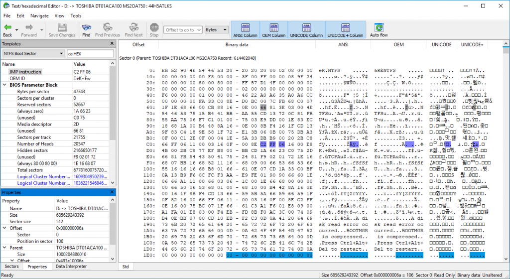Collapse the BIOS Parameter Block group
This screenshot has height=279, width=510.
click(5, 85)
